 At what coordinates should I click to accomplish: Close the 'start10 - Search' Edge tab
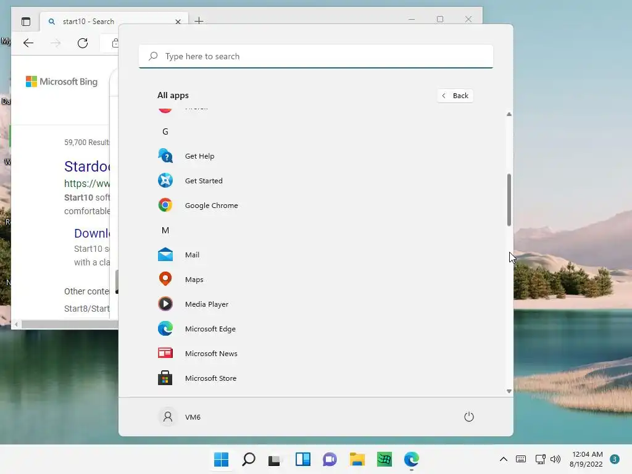(178, 22)
